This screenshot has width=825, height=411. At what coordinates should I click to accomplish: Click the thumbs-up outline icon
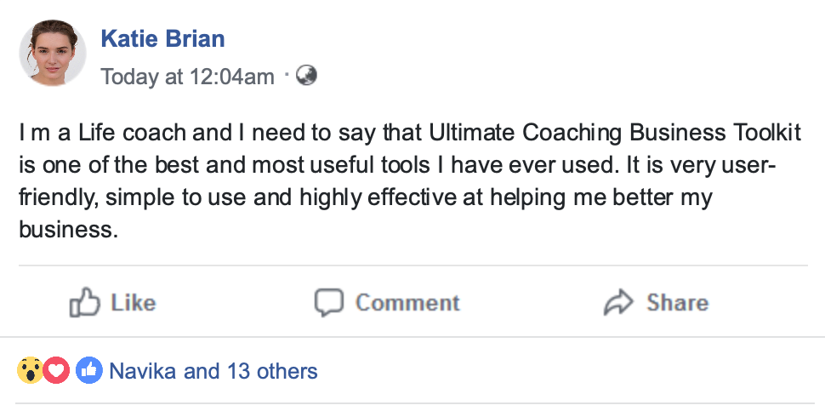(x=85, y=302)
